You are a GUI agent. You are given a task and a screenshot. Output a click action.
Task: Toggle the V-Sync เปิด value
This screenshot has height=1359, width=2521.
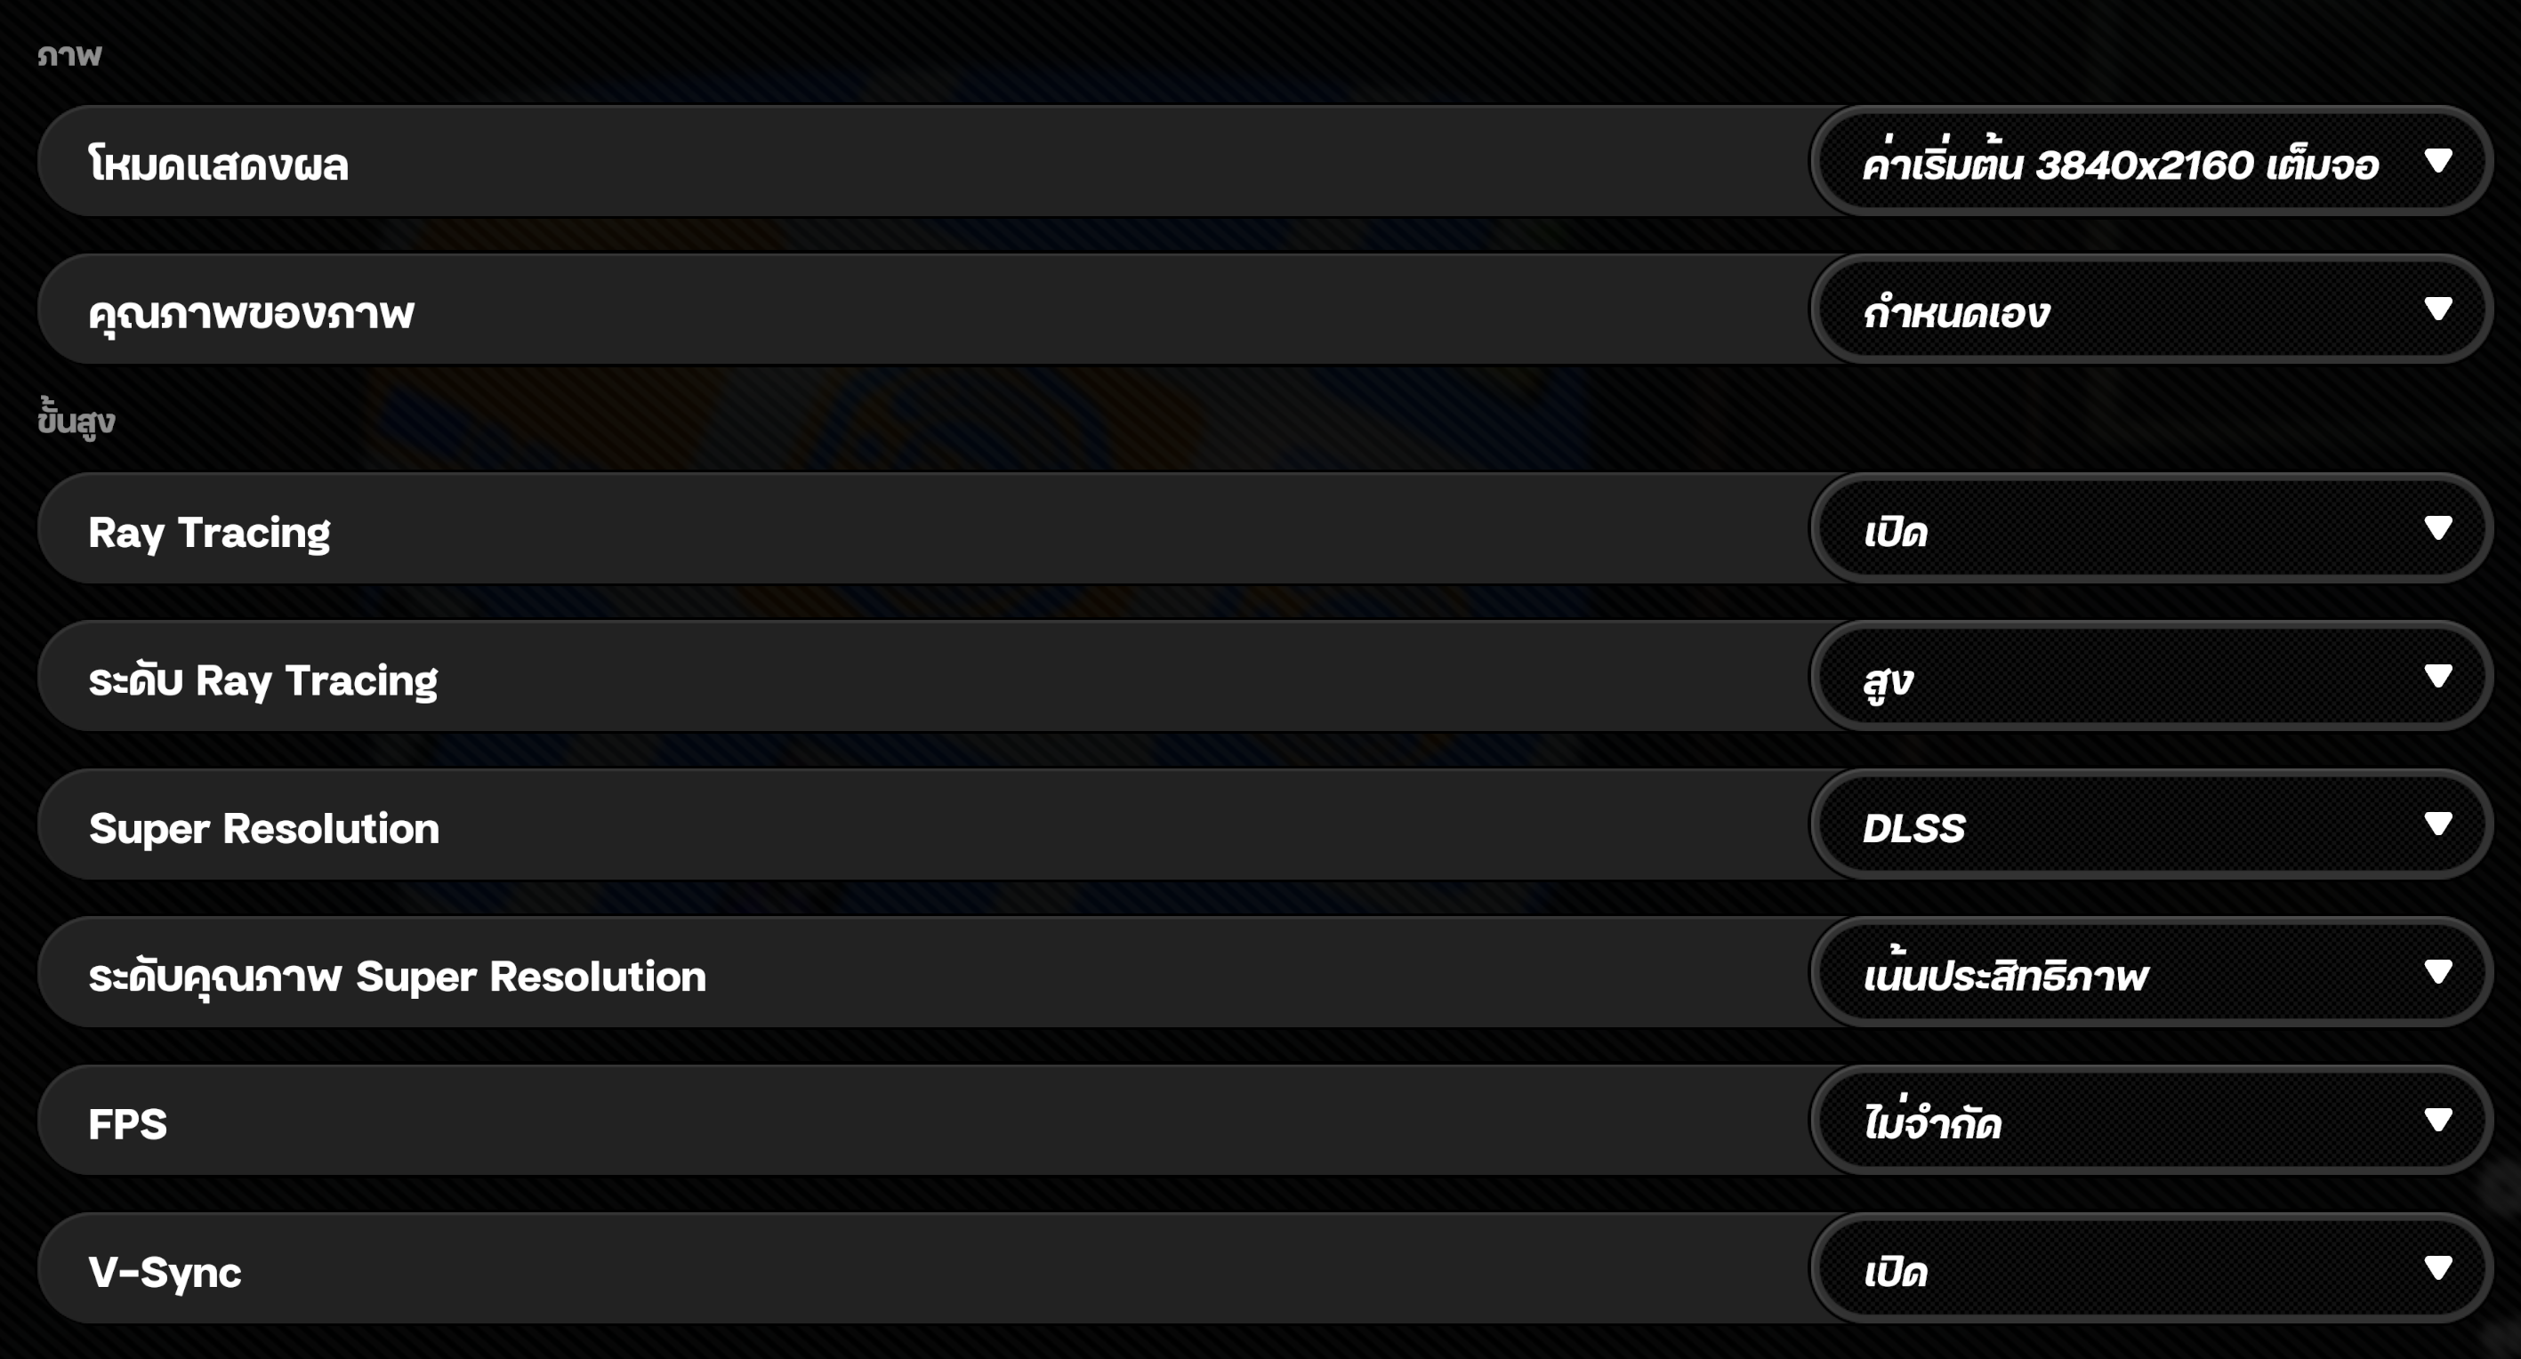point(1896,1271)
